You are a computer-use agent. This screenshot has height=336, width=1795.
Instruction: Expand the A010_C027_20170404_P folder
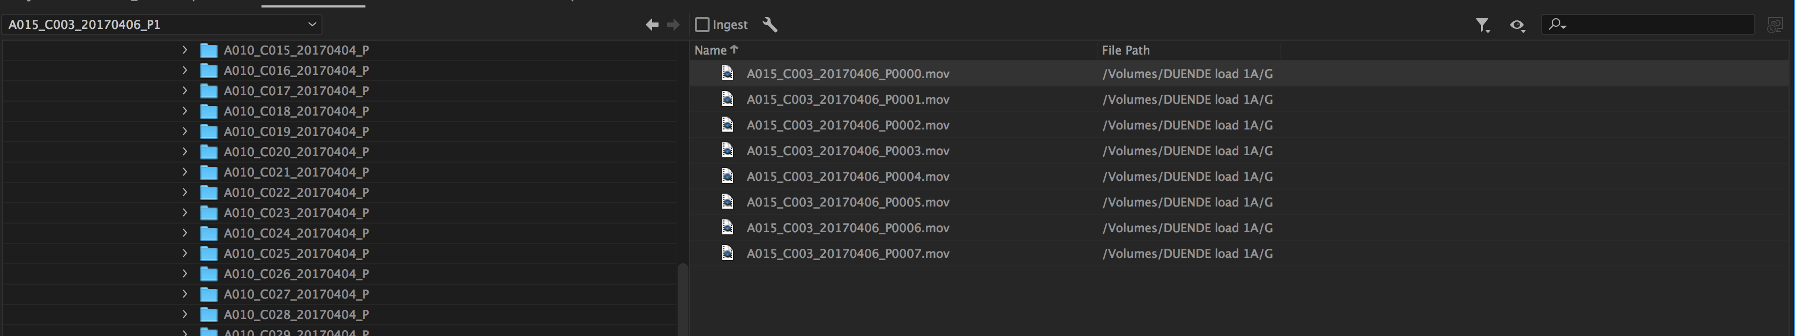click(x=185, y=294)
